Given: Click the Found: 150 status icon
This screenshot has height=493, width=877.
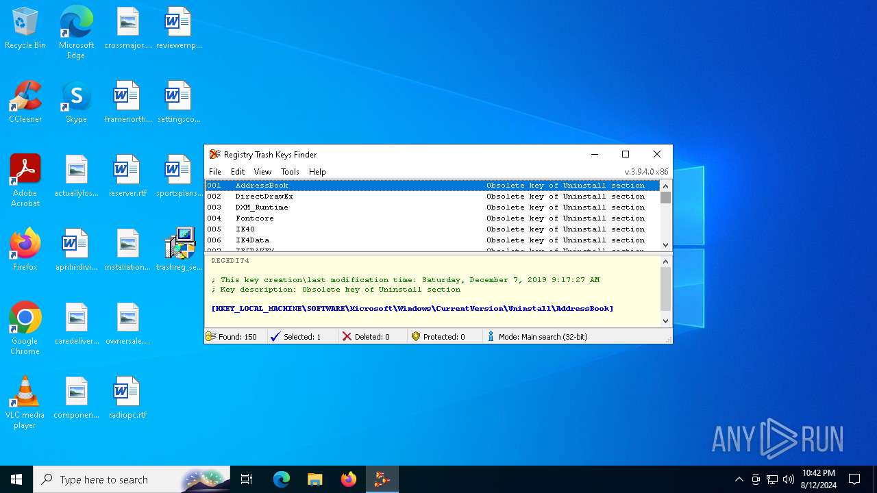Looking at the screenshot, I should pos(211,337).
